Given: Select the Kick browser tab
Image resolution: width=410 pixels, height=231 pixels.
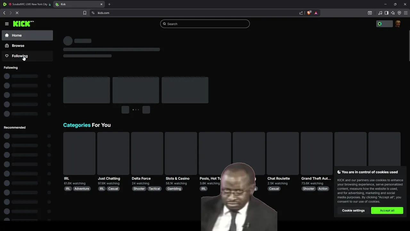Looking at the screenshot, I should pyautogui.click(x=78, y=4).
